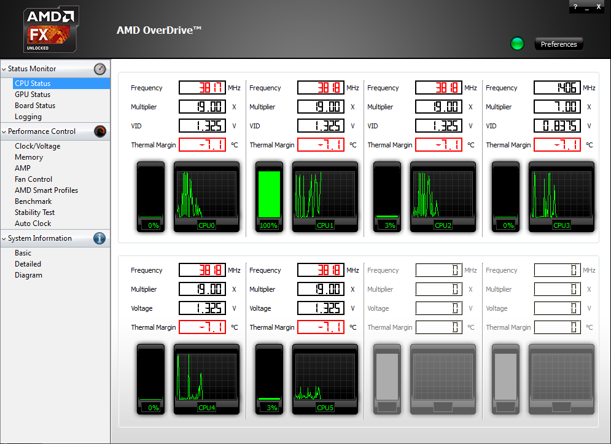The height and width of the screenshot is (444, 611).
Task: Click CPU3 VID value 0.8375
Action: pos(557,126)
